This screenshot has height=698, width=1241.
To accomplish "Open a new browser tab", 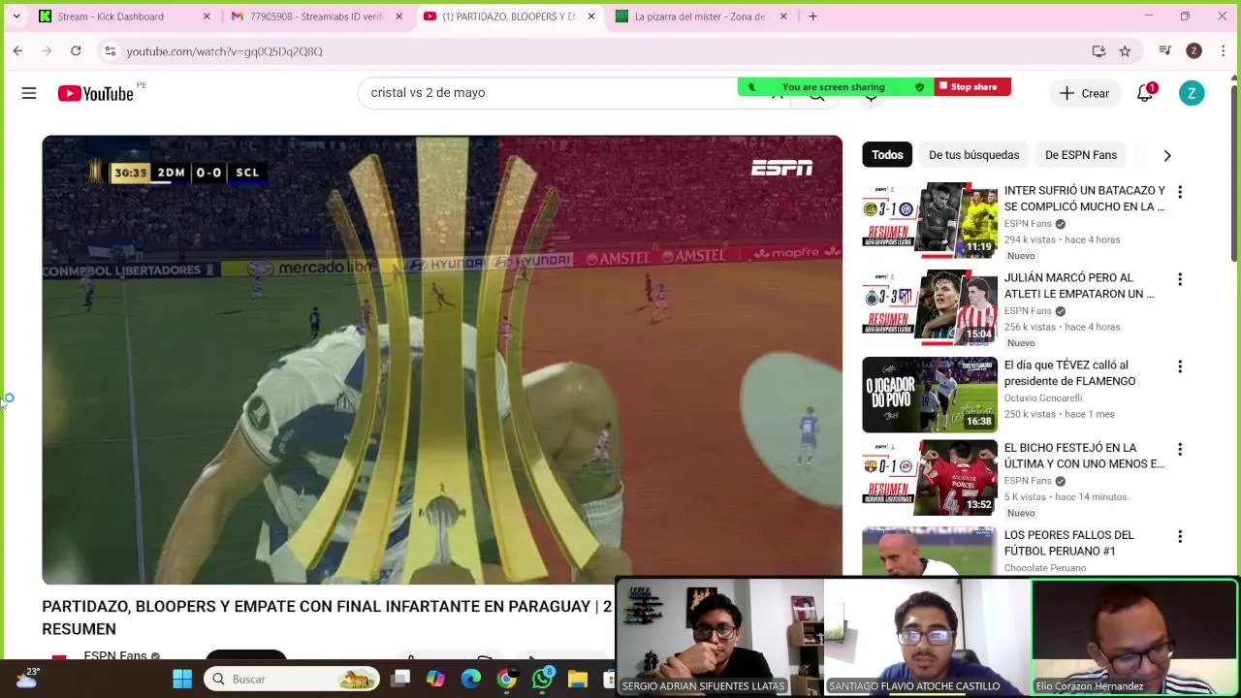I will pyautogui.click(x=812, y=16).
